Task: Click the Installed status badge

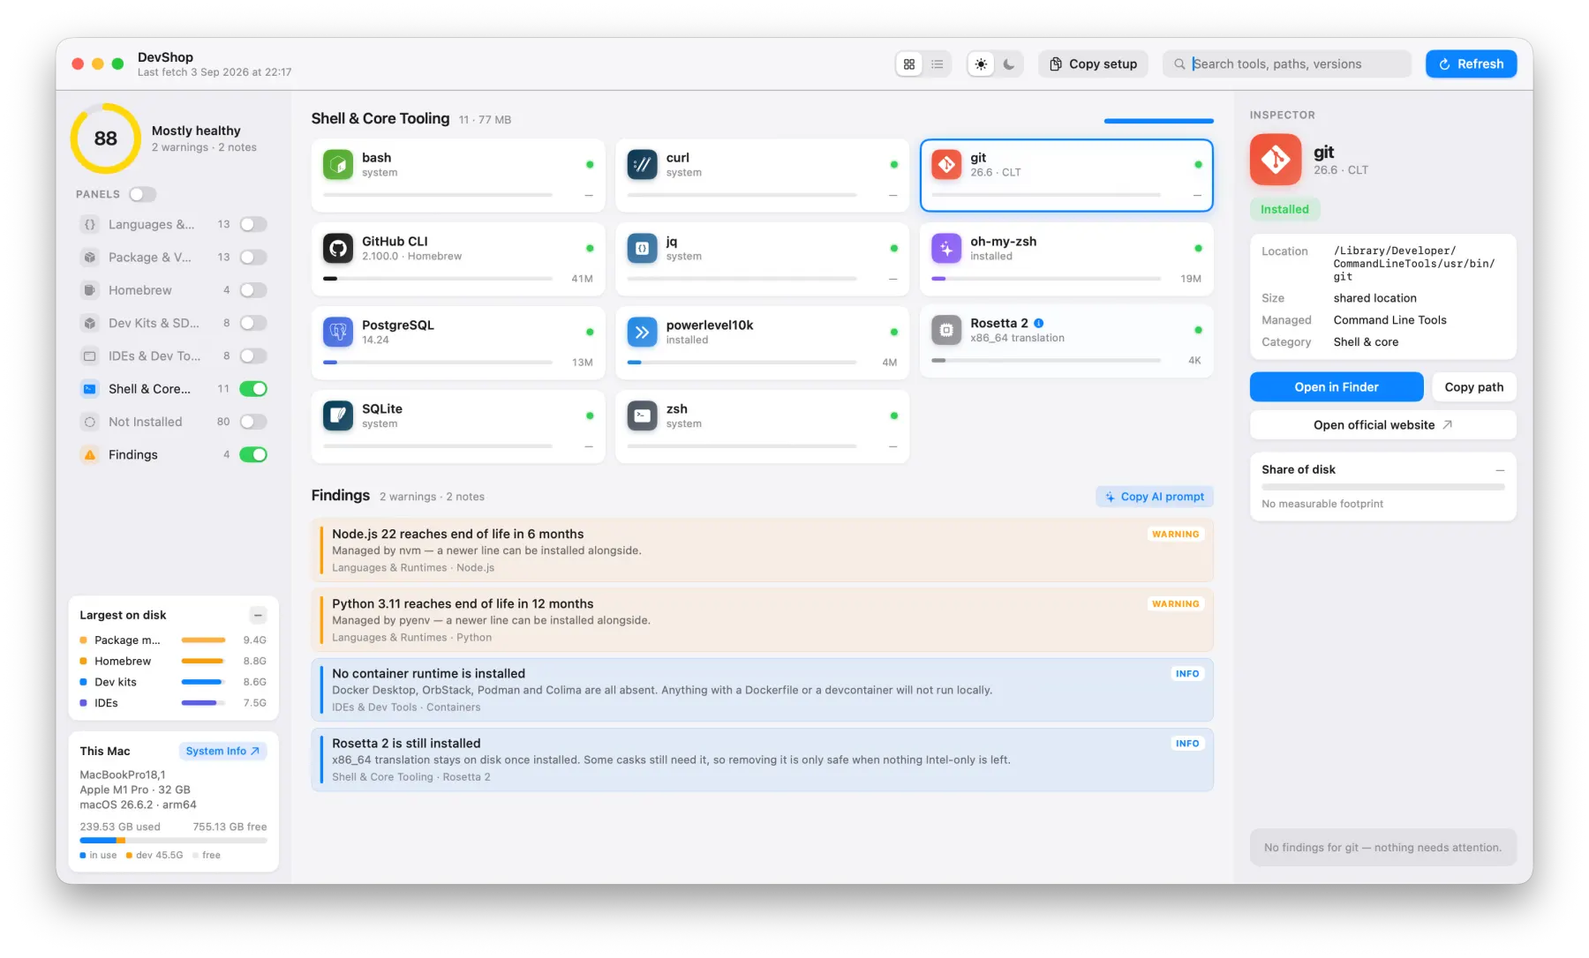Action: pos(1284,209)
